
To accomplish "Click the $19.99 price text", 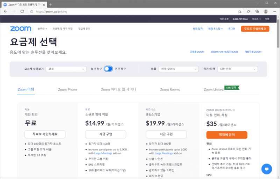I will (x=155, y=123).
